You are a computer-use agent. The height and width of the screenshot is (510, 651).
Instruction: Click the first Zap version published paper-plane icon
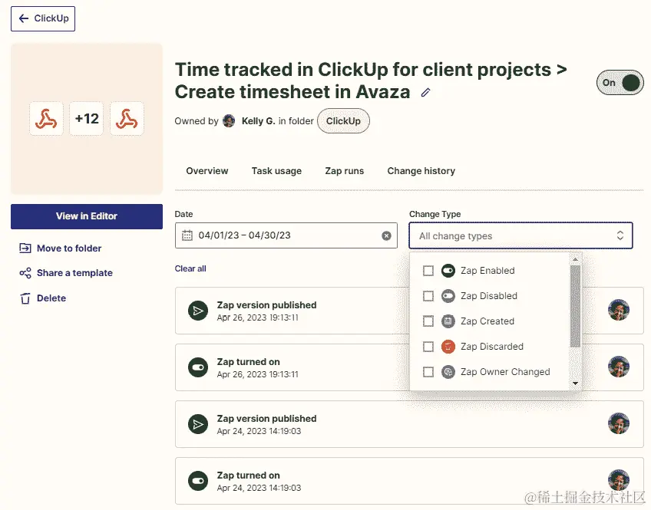pyautogui.click(x=198, y=311)
